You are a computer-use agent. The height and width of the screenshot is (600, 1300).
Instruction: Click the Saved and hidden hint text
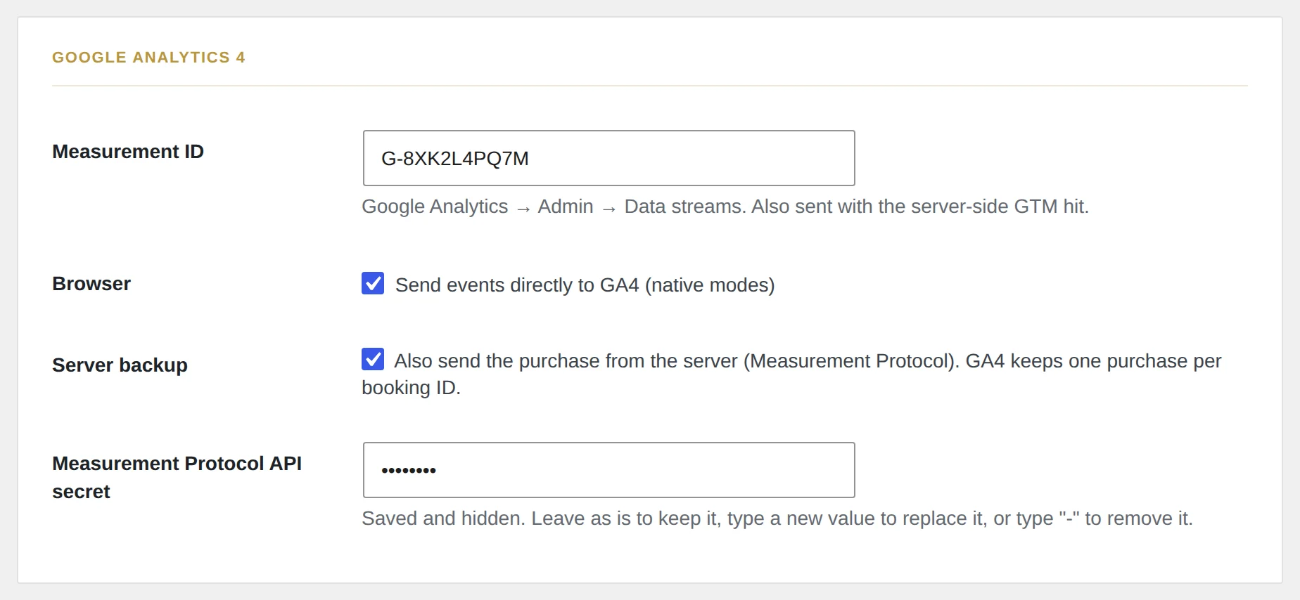777,519
